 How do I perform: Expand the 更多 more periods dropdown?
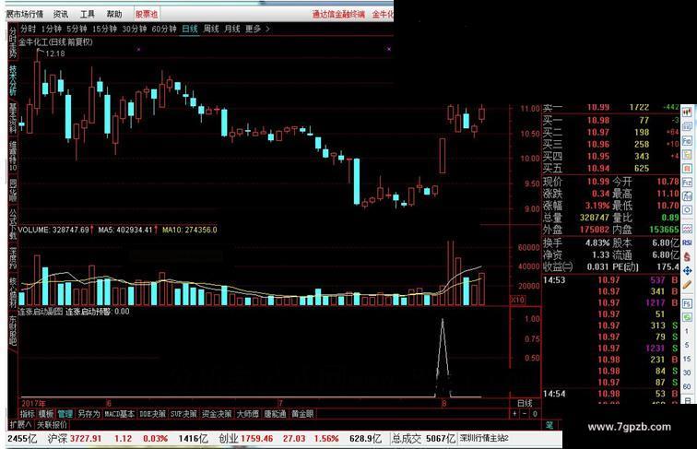click(257, 29)
